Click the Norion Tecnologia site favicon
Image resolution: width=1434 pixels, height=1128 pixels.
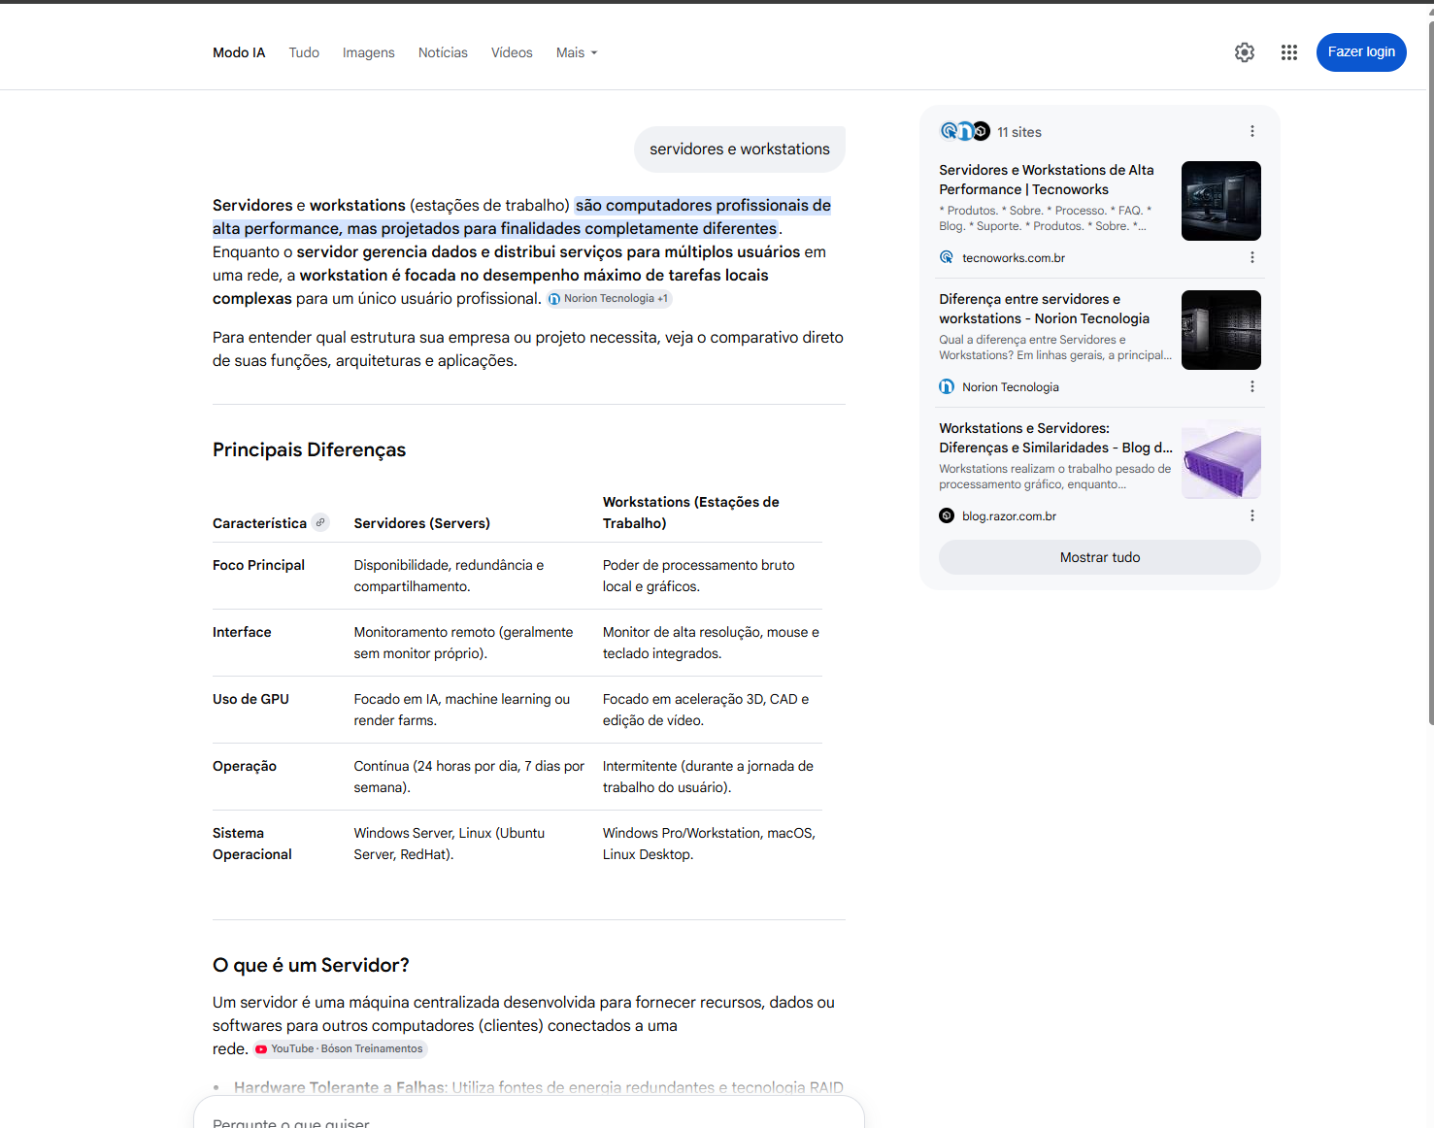pos(947,386)
